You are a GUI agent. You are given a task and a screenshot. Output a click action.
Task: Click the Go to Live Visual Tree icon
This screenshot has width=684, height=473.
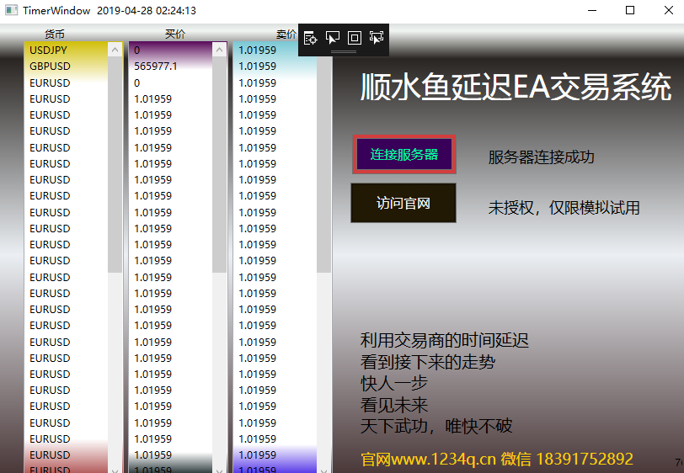[310, 37]
